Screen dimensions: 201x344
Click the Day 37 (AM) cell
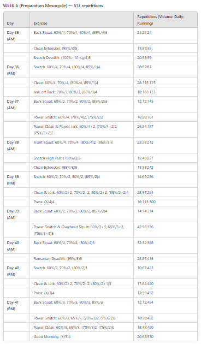point(17,104)
